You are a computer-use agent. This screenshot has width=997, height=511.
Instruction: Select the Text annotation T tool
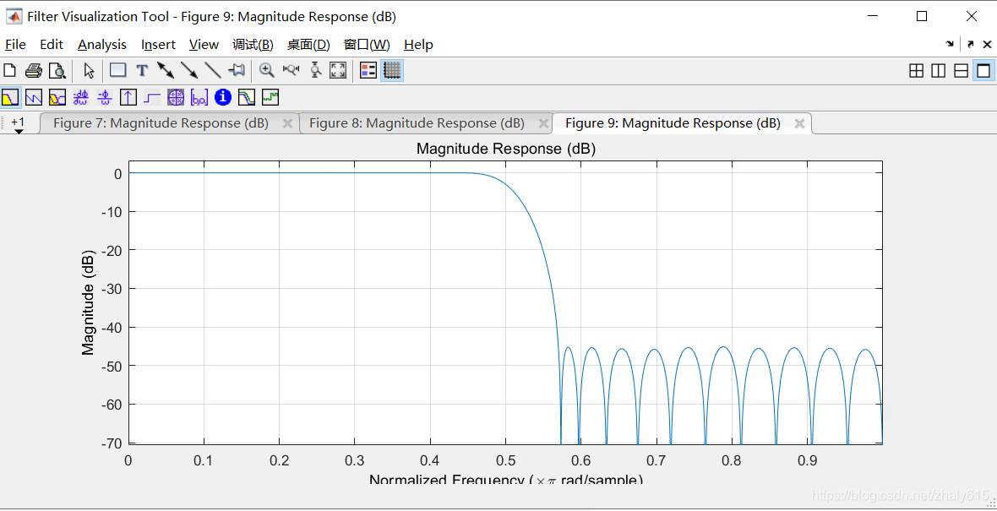click(143, 70)
